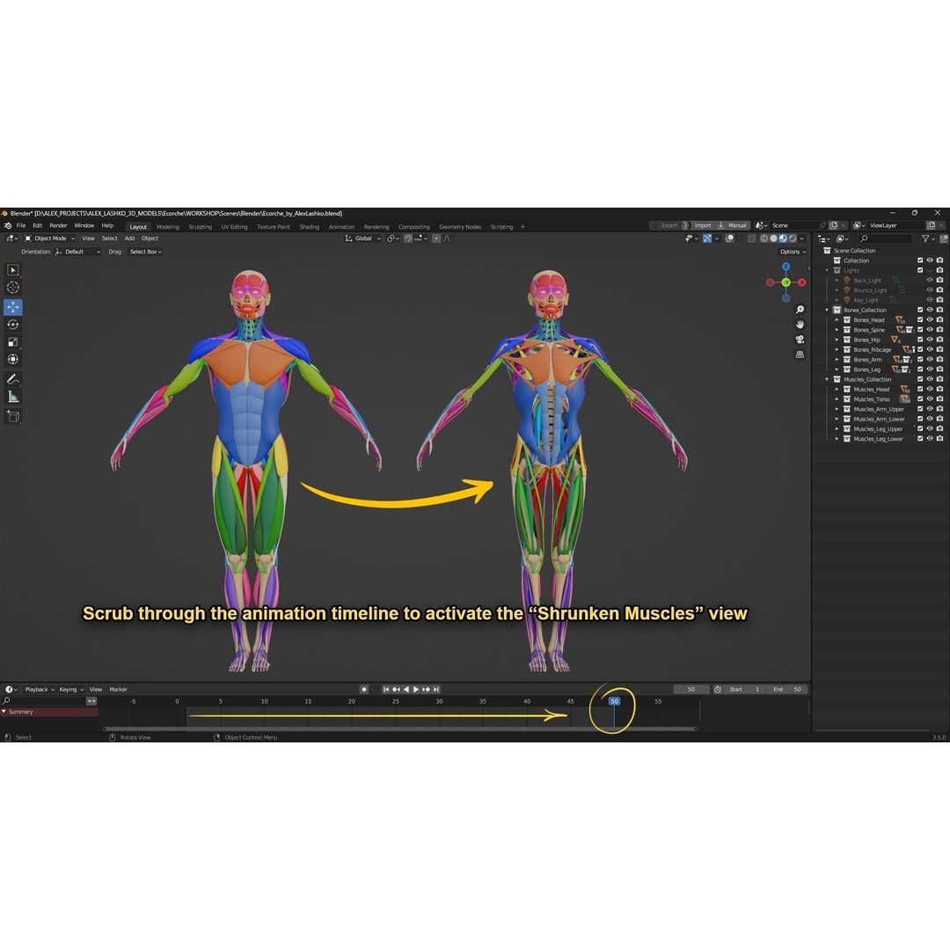Viewport: 950px width, 950px height.
Task: Open the Object Mode dropdown
Action: pos(49,237)
